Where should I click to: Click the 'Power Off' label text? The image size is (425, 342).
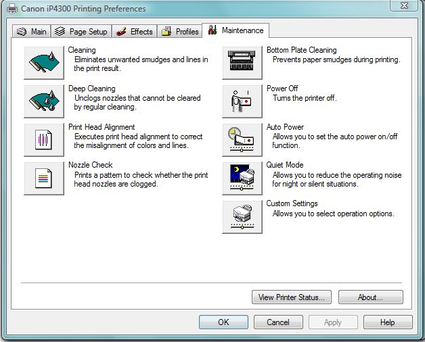(282, 89)
